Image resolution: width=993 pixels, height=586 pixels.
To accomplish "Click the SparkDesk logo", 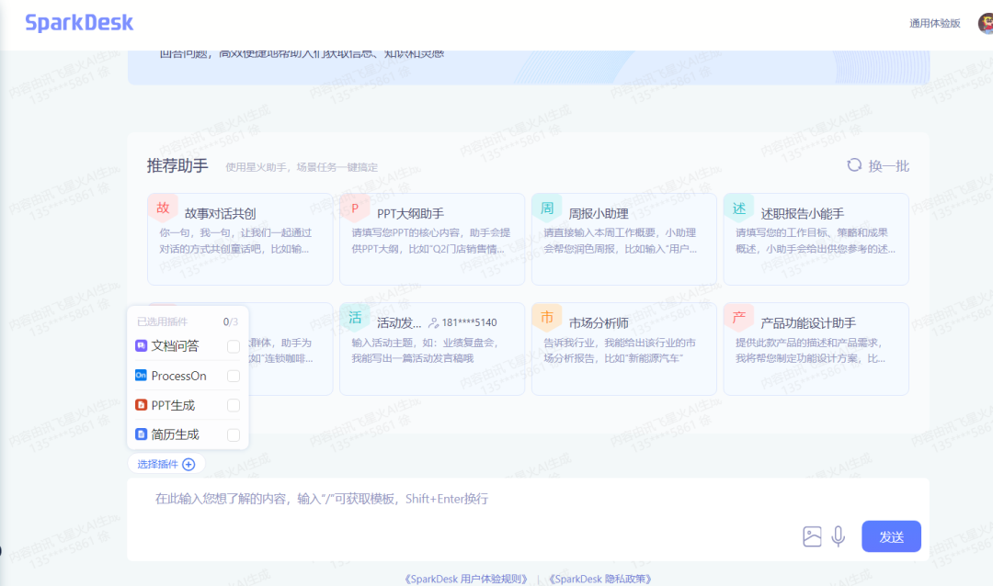I will click(x=79, y=23).
